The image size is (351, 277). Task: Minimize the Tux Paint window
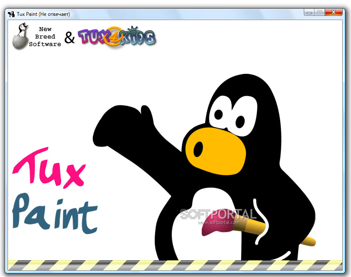point(309,12)
